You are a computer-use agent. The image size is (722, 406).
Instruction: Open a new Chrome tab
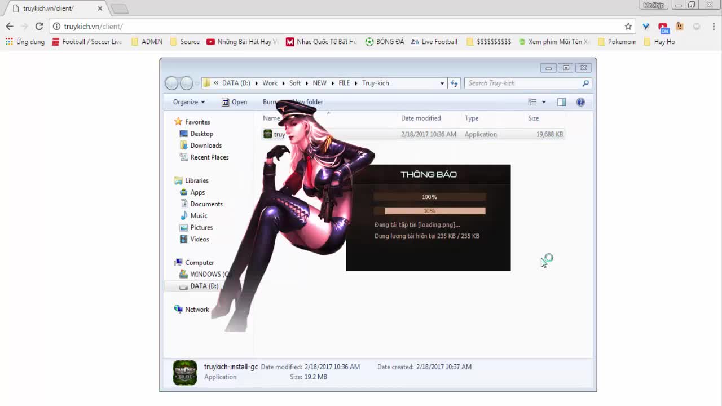point(120,8)
